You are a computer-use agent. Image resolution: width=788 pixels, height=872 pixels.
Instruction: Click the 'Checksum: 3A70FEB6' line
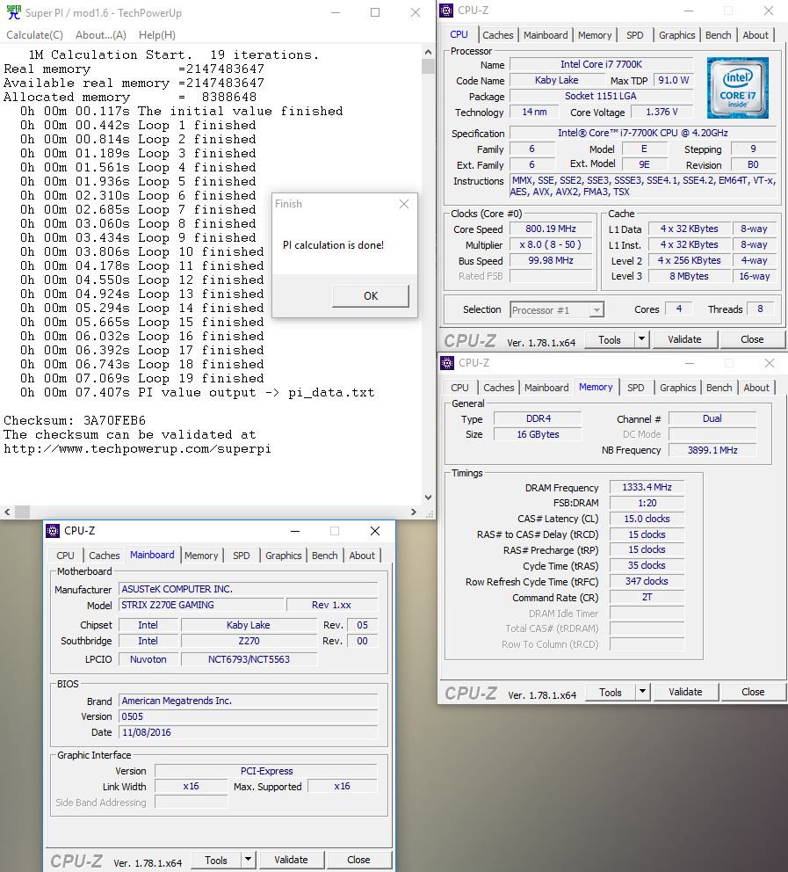coord(75,420)
